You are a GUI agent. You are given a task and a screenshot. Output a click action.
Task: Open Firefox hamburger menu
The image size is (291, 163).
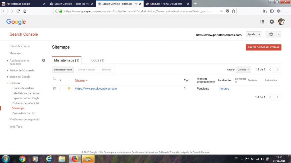pyautogui.click(x=287, y=11)
